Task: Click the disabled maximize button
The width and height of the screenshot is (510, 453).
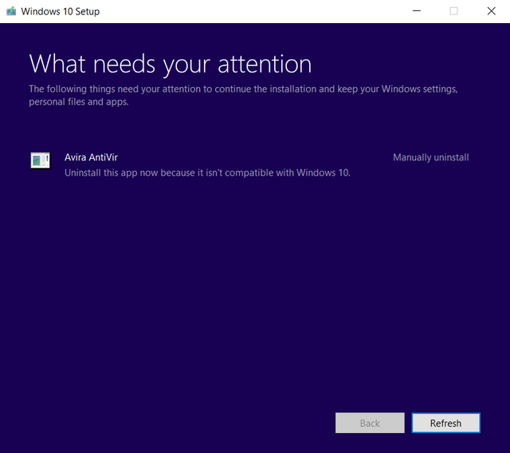Action: [x=453, y=11]
